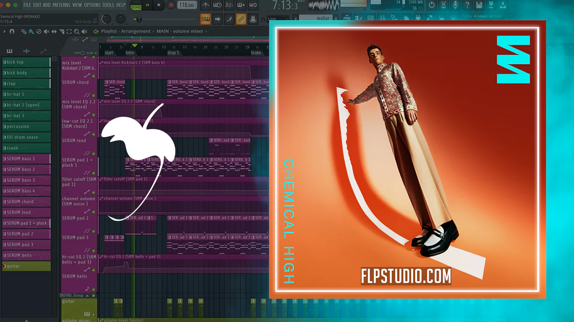
Task: Stop playback with the transport button
Action: pos(159,5)
